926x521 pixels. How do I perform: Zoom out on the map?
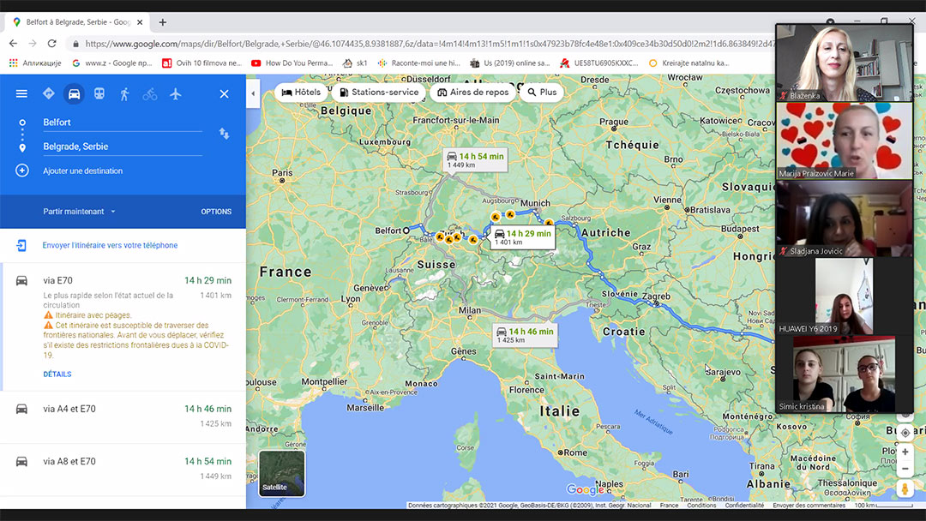tap(905, 469)
